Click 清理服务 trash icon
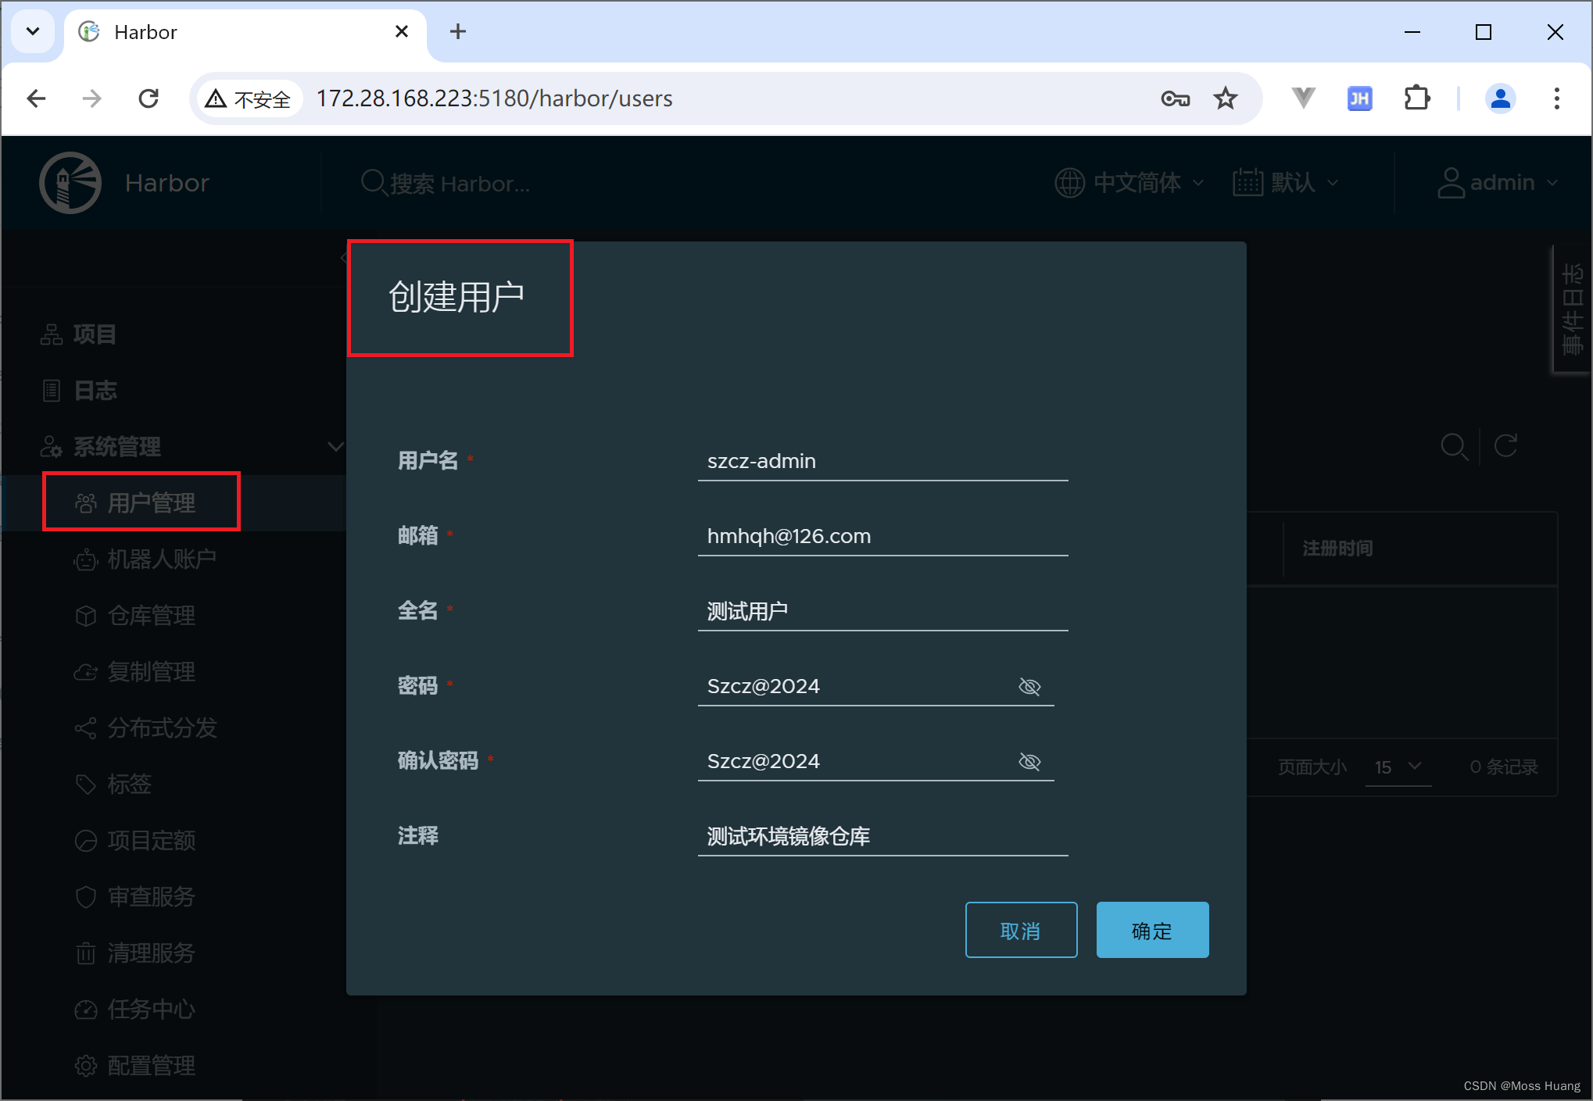This screenshot has width=1593, height=1101. tap(86, 953)
